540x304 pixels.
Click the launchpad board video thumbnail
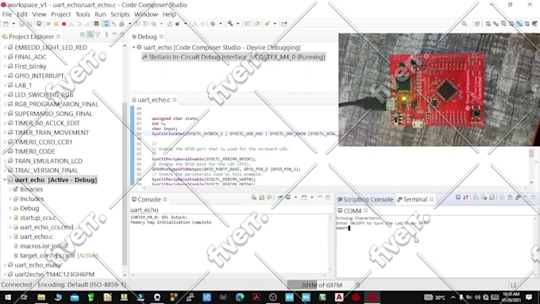pyautogui.click(x=438, y=90)
